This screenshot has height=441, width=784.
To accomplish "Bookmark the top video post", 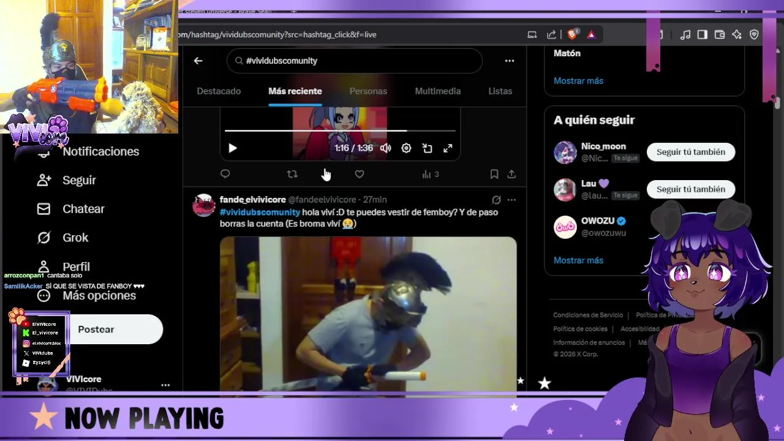I will pyautogui.click(x=494, y=174).
